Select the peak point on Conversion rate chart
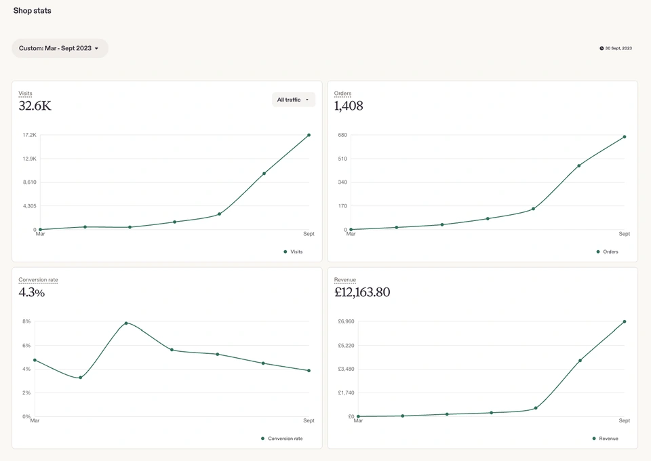Viewport: 651px width, 461px height. click(126, 323)
